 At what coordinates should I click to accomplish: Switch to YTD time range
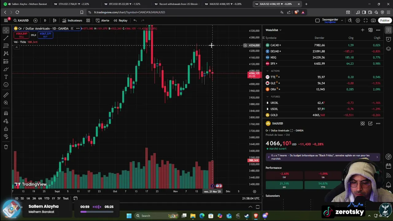click(47, 198)
